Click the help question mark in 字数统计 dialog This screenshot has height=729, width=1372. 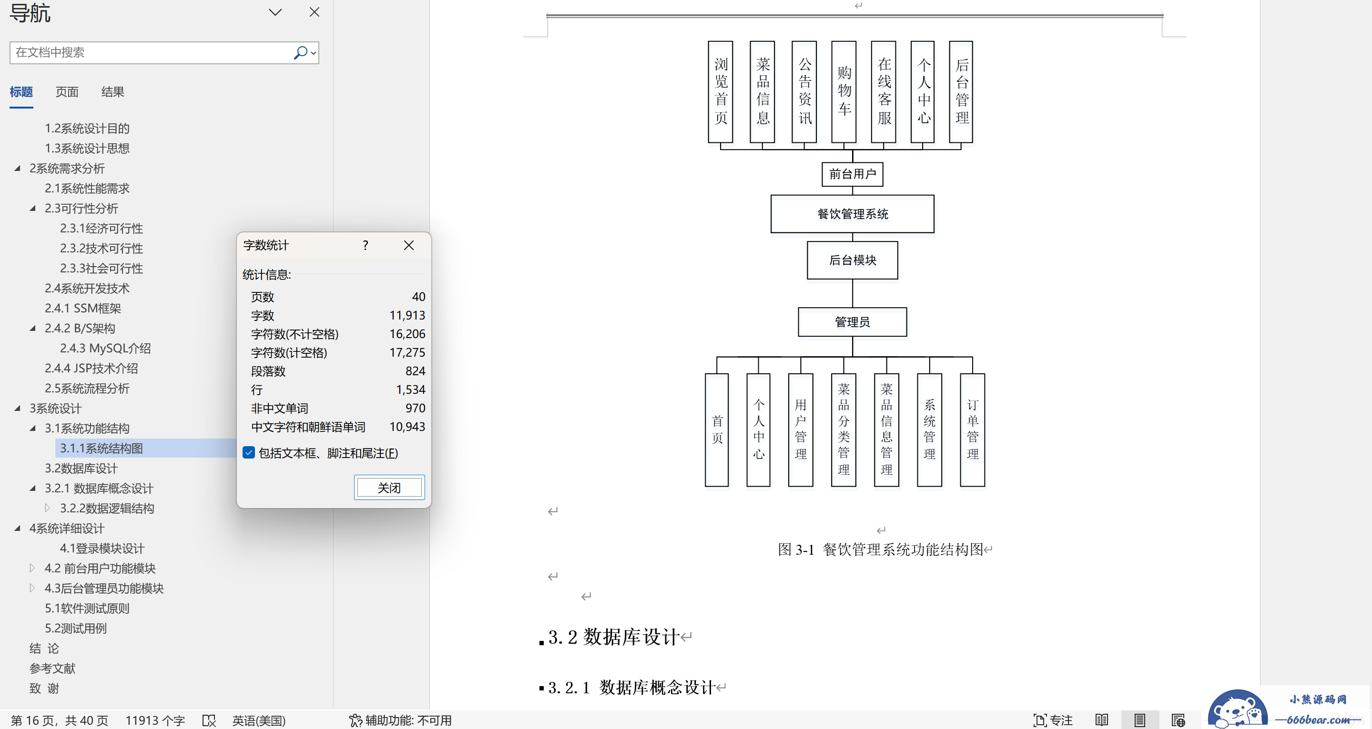366,245
